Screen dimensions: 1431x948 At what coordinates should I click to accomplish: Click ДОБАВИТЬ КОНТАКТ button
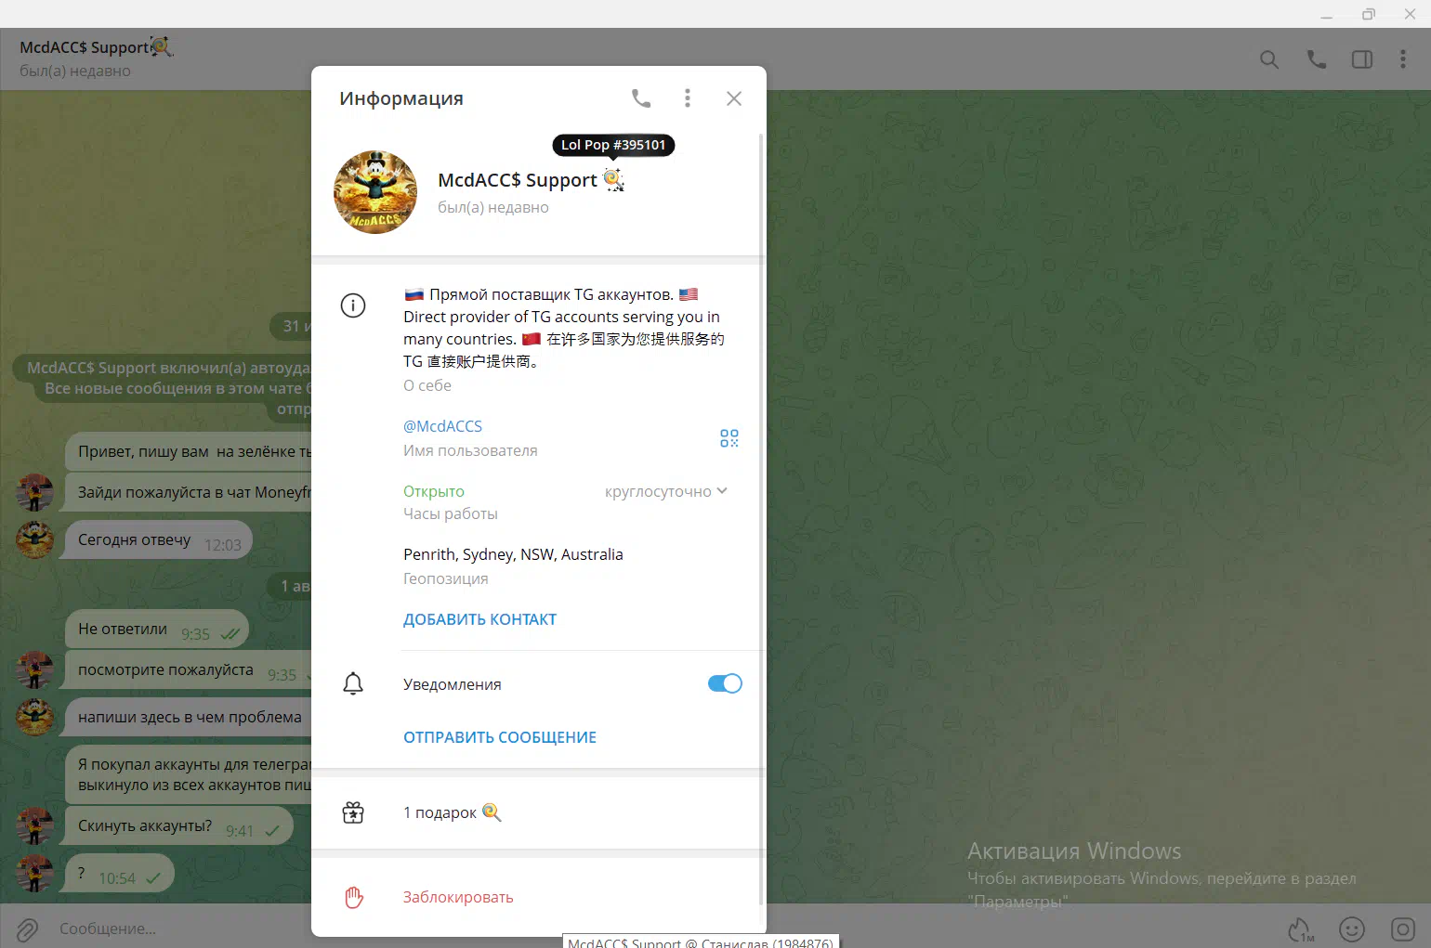coord(479,619)
